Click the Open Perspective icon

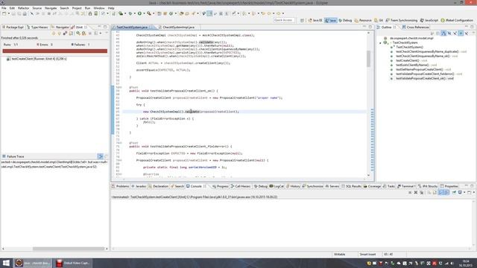(x=302, y=20)
